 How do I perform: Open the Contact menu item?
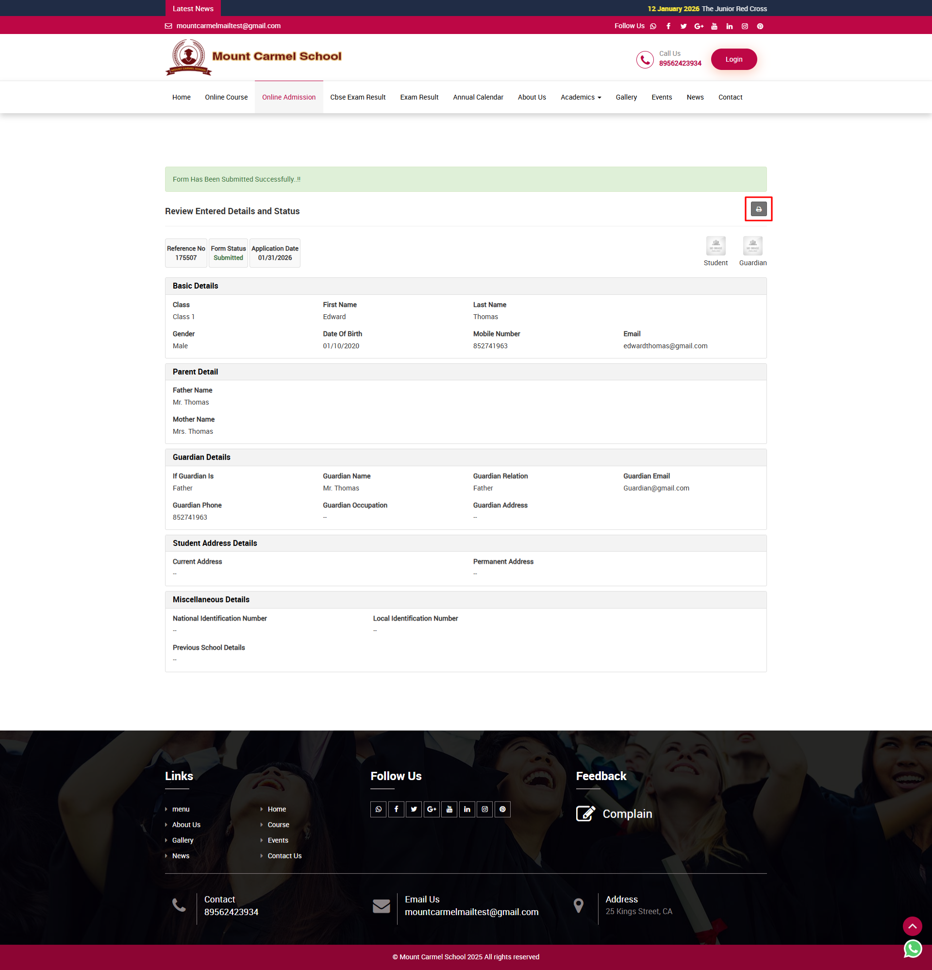[x=730, y=97]
